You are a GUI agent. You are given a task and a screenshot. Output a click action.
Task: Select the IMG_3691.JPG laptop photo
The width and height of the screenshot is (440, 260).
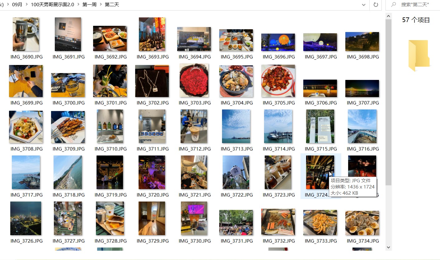pos(68,34)
